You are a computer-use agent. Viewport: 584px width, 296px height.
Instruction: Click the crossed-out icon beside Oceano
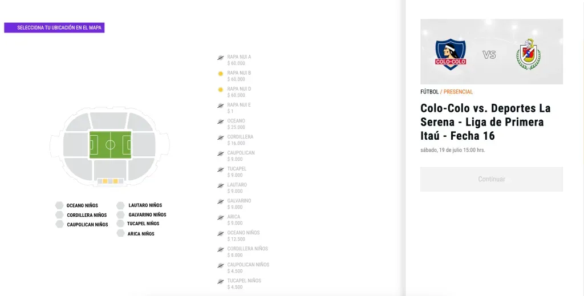point(221,121)
